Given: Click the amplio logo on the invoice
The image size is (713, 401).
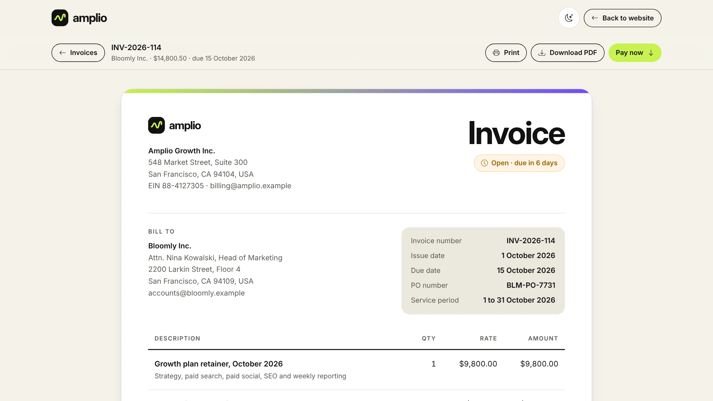Looking at the screenshot, I should tap(175, 125).
